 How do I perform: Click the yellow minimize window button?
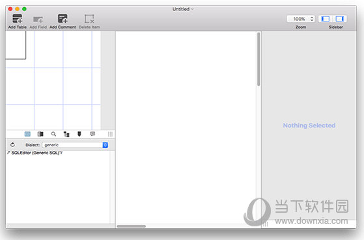[x=18, y=9]
